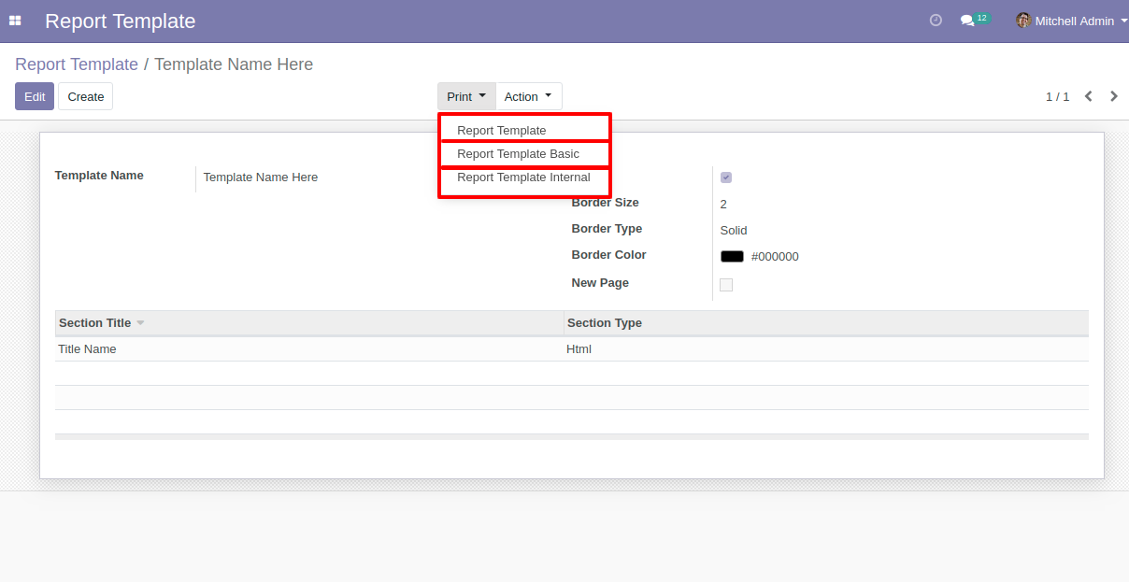This screenshot has width=1129, height=582.
Task: Click sort caret beside Section Title
Action: tap(140, 323)
